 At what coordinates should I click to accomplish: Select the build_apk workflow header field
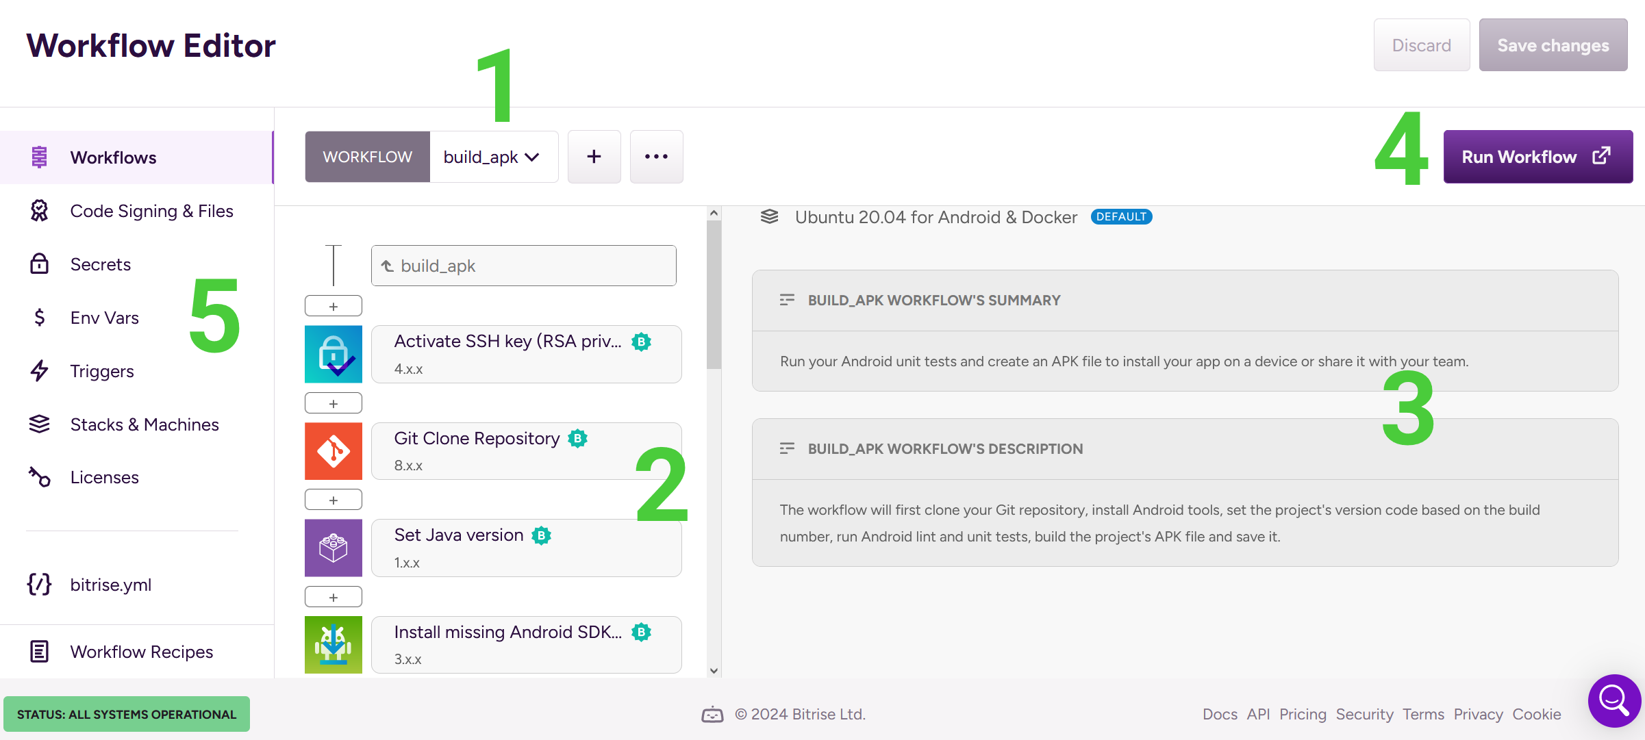pyautogui.click(x=524, y=266)
